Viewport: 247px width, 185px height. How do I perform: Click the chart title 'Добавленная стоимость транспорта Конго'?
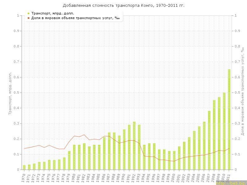[124, 6]
